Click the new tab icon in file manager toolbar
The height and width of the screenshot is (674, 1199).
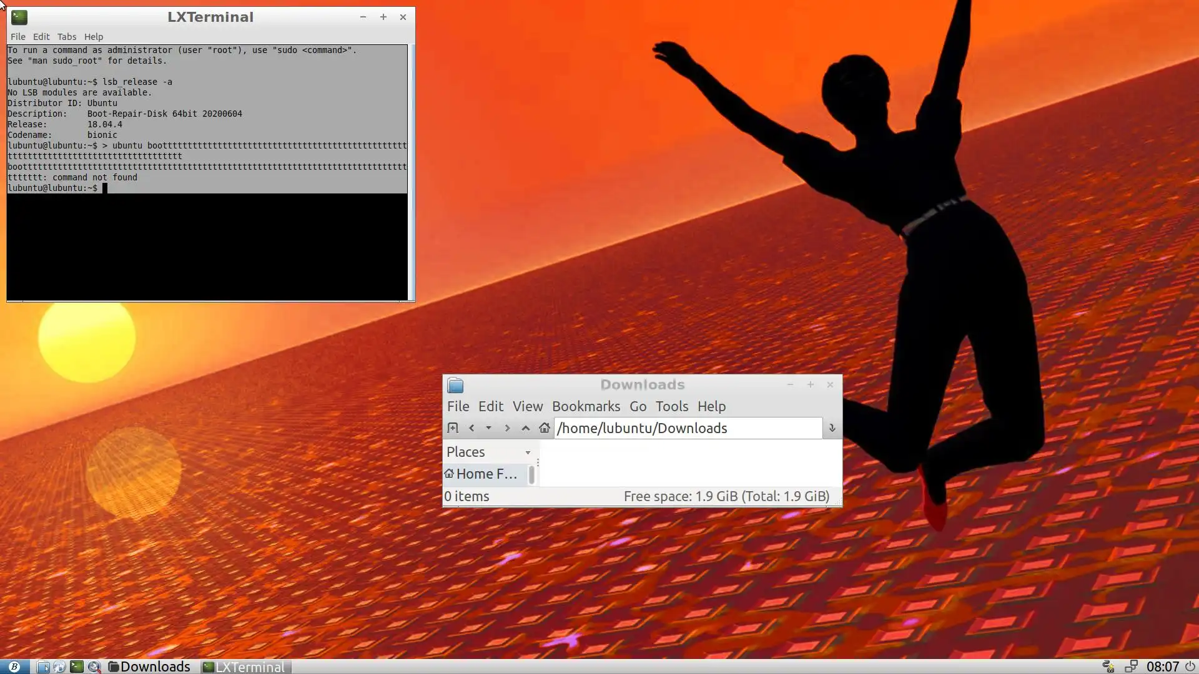pyautogui.click(x=453, y=428)
